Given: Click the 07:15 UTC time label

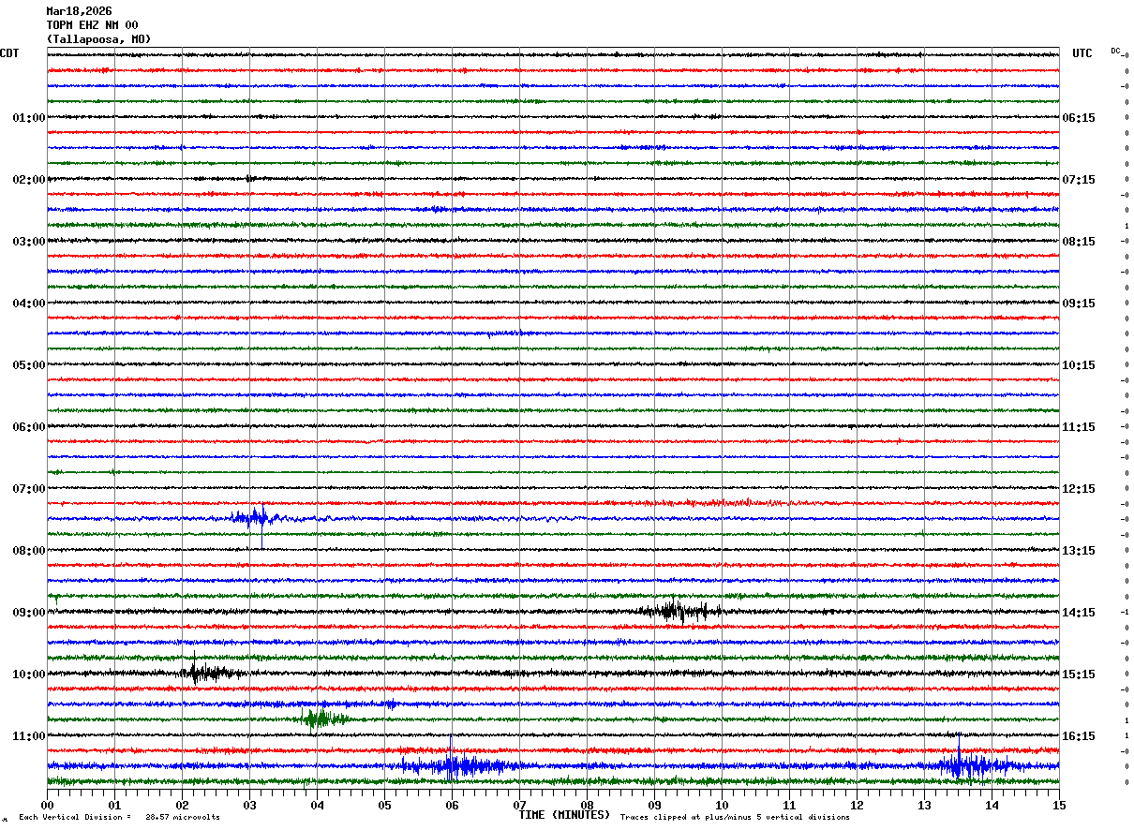Looking at the screenshot, I should tap(1079, 180).
